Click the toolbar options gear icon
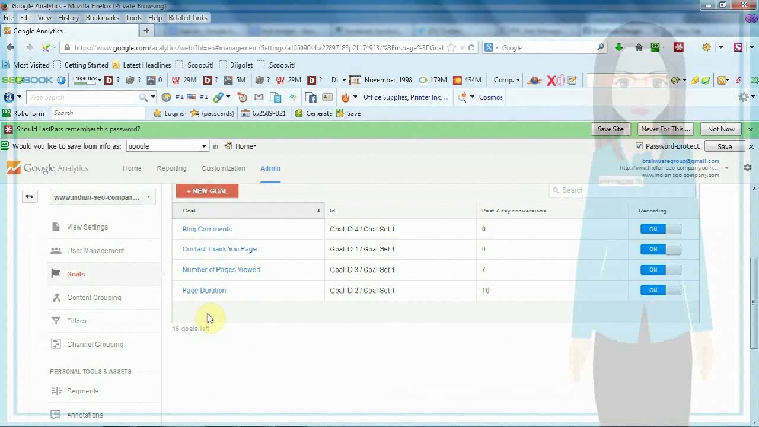 (744, 97)
